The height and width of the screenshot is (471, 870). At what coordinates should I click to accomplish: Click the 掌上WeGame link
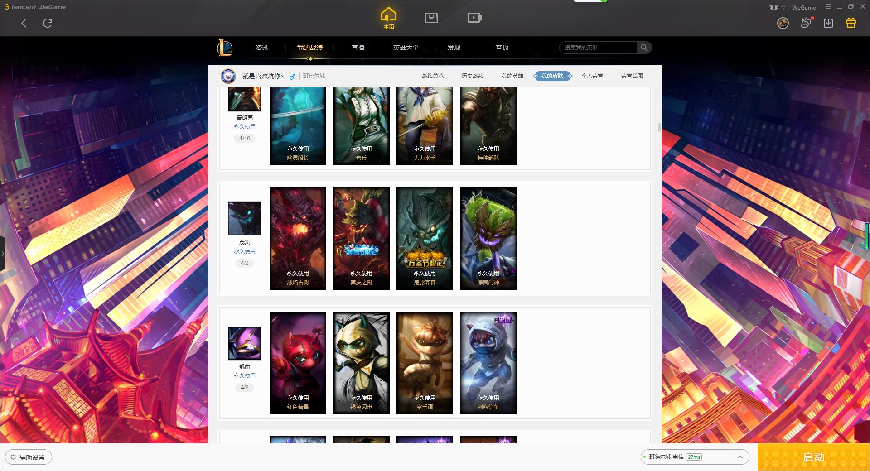pyautogui.click(x=793, y=7)
